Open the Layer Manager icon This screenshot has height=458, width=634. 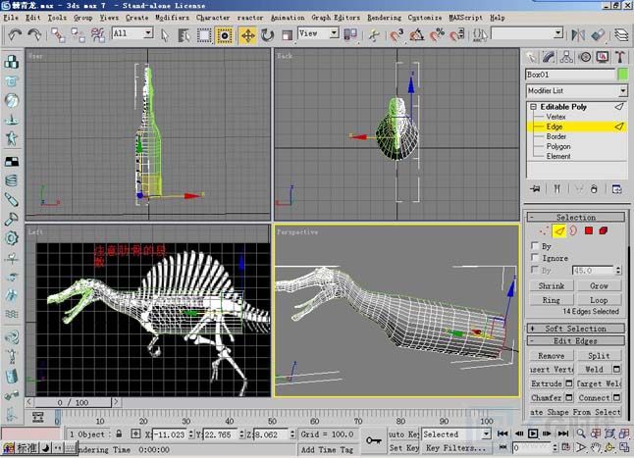pyautogui.click(x=622, y=35)
